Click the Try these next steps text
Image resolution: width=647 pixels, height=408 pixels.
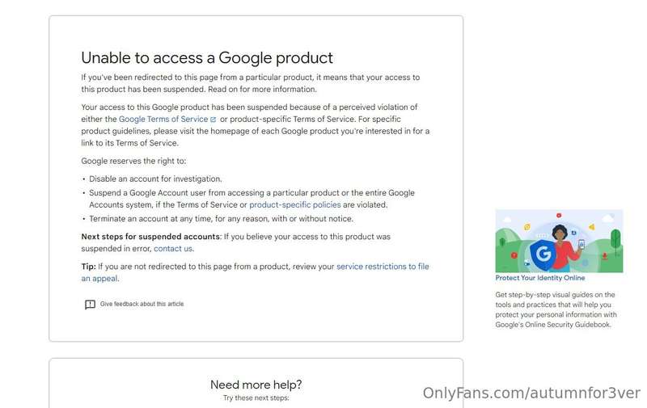pyautogui.click(x=256, y=398)
